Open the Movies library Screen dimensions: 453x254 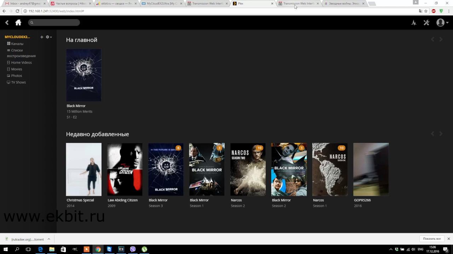point(15,69)
